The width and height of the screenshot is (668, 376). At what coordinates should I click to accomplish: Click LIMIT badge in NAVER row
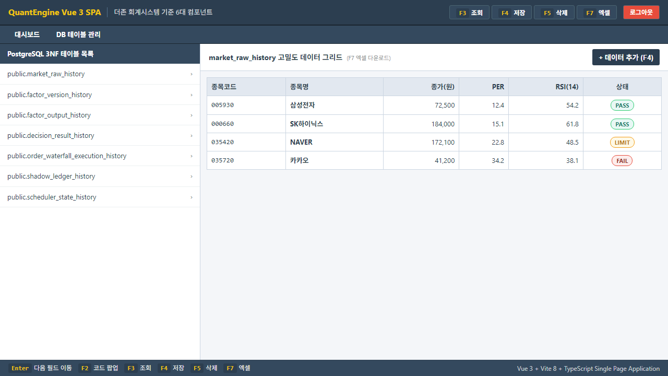622,143
